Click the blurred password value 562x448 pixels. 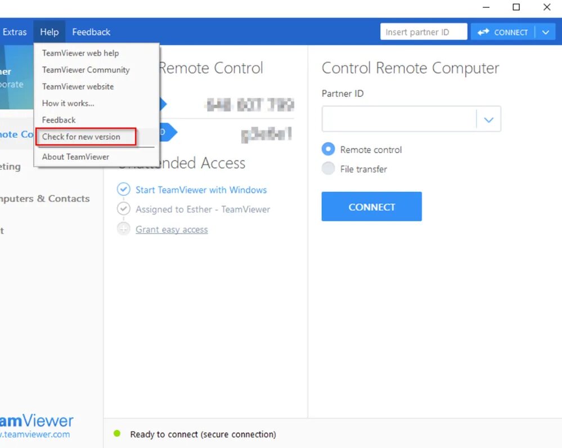[x=267, y=135]
